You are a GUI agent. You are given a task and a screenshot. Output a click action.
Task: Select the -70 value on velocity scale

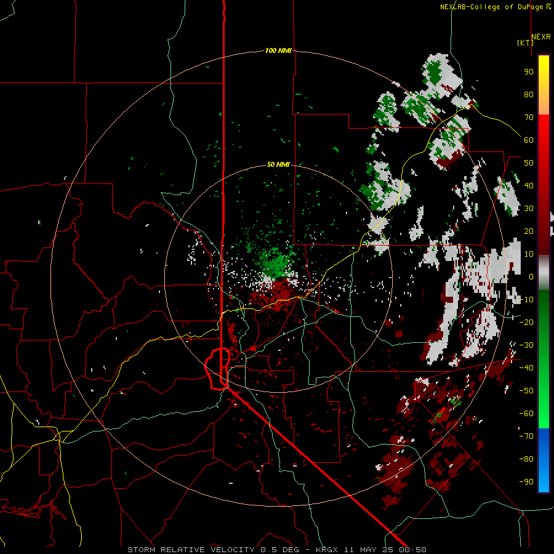click(x=526, y=436)
